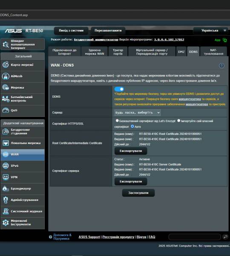Viewport: 230px width, 256px height.
Task: Open the LAN (Локальна мережа) icon
Action: 6,143
